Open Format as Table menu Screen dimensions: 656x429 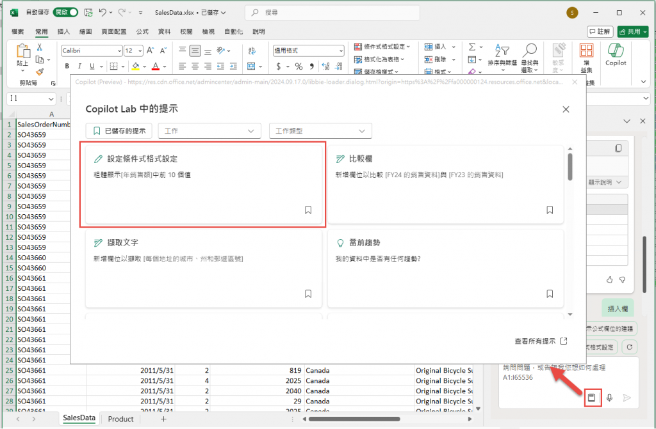pos(380,59)
